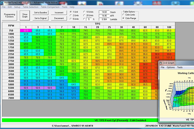
Task: Open the Setup menu in MasterTune
Action: pyautogui.click(x=17, y=6)
